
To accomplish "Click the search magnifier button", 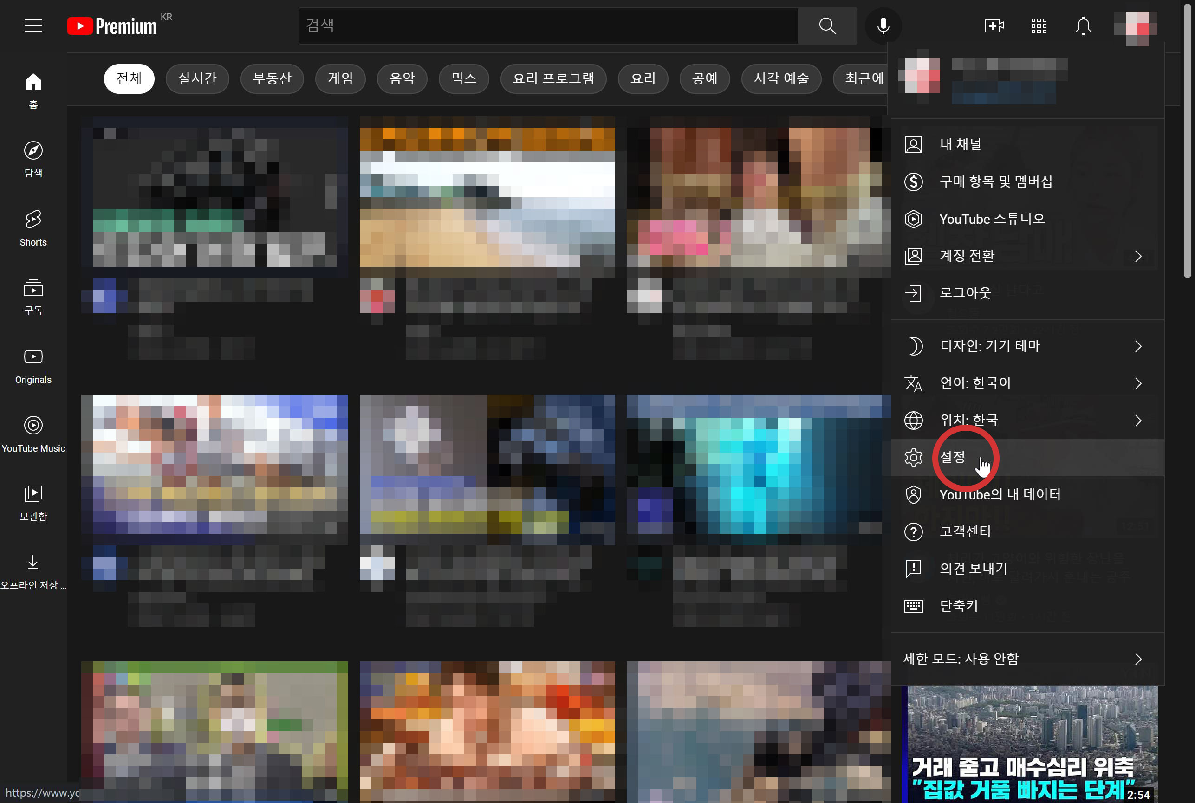I will point(827,26).
